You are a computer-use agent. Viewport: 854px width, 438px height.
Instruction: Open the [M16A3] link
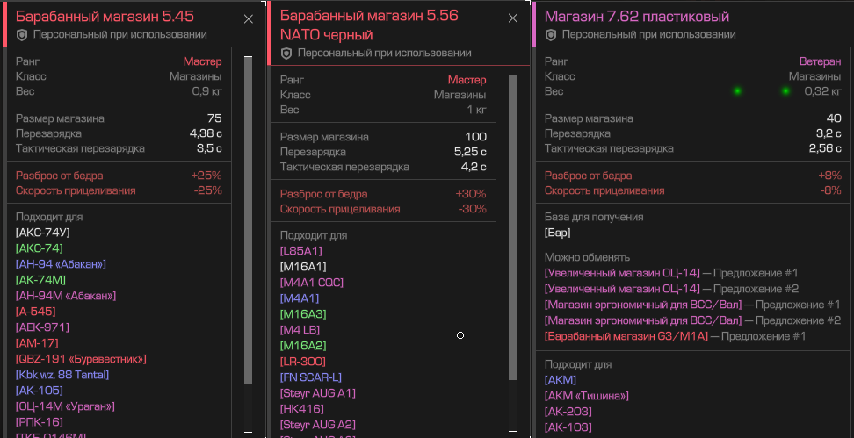303,314
